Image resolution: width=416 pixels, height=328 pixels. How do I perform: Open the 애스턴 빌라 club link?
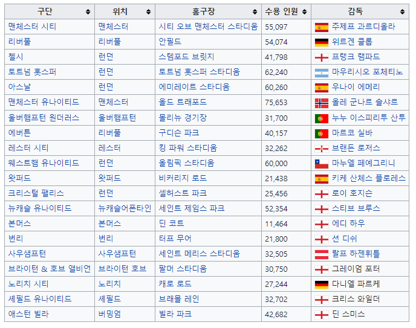pos(28,314)
